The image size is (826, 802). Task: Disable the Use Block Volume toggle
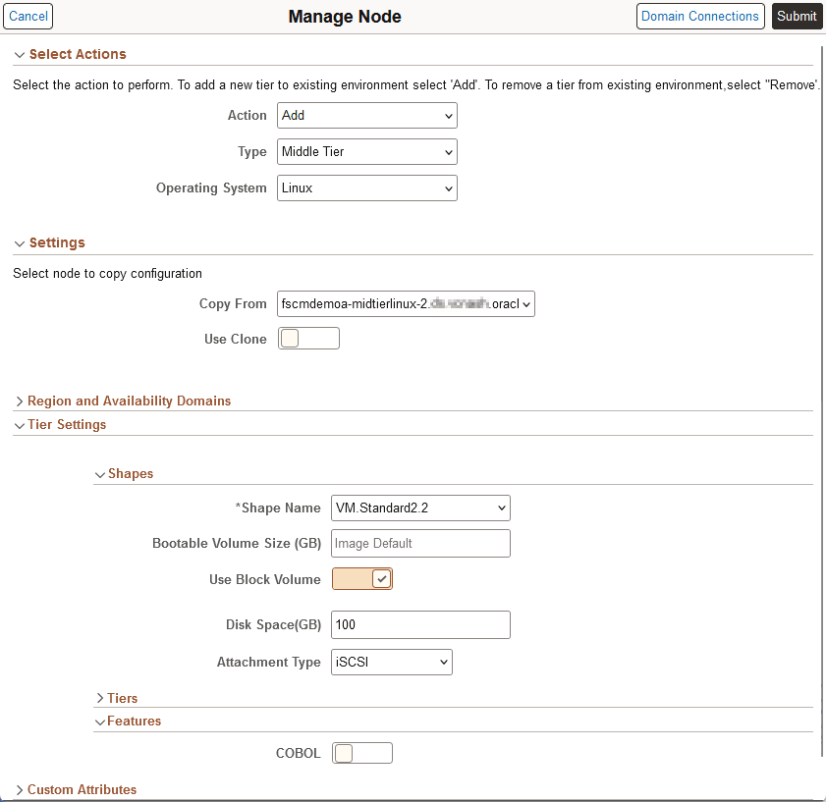(361, 578)
